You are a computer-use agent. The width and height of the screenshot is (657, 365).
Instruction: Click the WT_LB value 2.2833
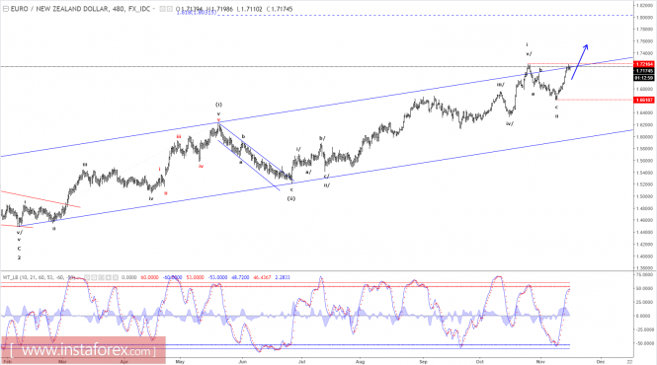pyautogui.click(x=283, y=277)
